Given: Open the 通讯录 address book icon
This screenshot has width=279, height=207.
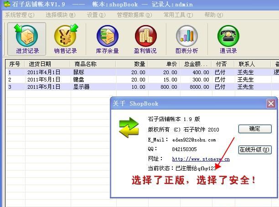Looking at the screenshot, I should click(x=228, y=39).
